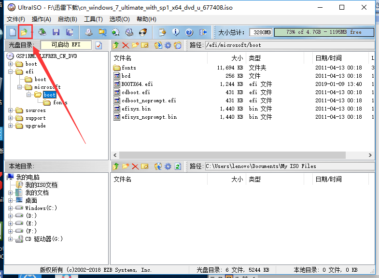Image resolution: width=379 pixels, height=278 pixels.
Task: Open the dropdown arrow beside the Open icon
Action: pos(32,32)
